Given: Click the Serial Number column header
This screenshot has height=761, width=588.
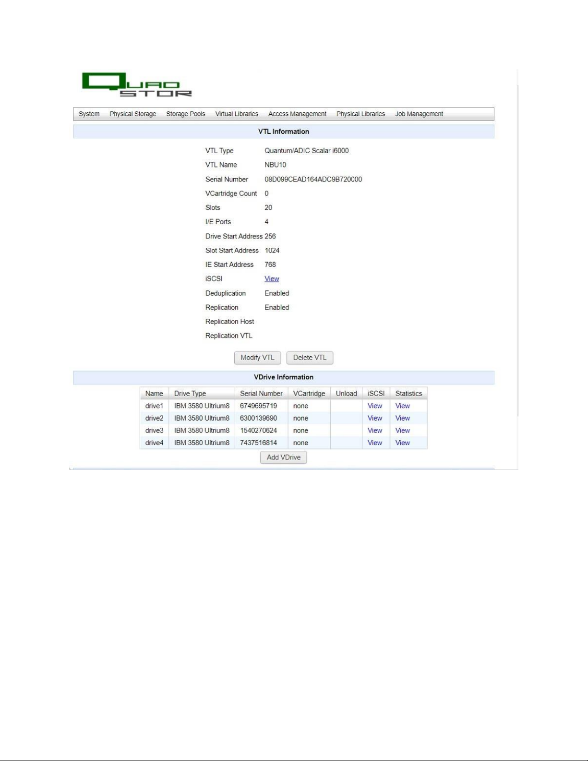Looking at the screenshot, I should click(x=261, y=393).
